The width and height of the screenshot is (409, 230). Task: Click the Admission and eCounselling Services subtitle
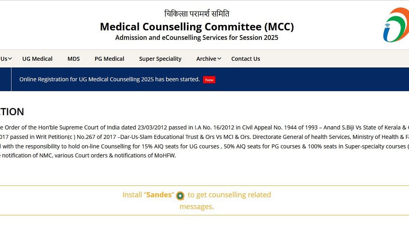[197, 37]
